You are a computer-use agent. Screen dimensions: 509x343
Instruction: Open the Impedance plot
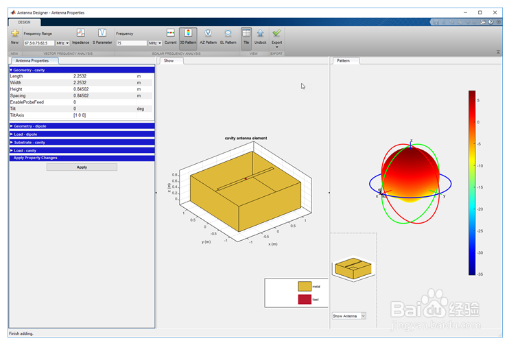click(80, 36)
